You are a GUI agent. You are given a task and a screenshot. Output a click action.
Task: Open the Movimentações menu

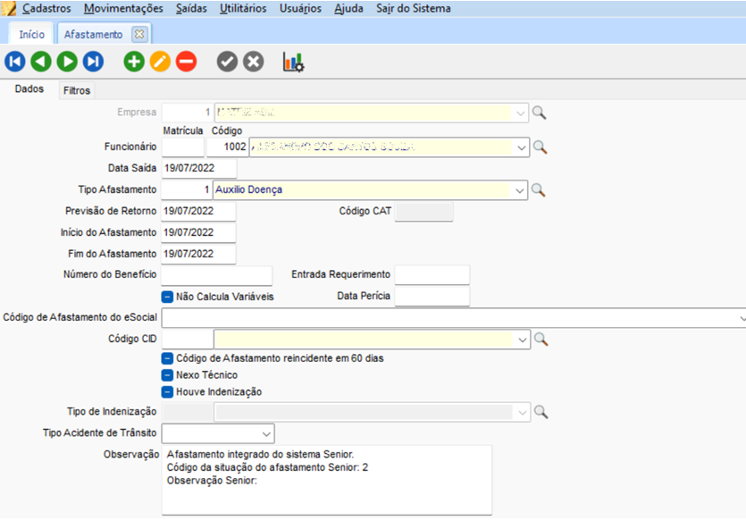[x=123, y=9]
